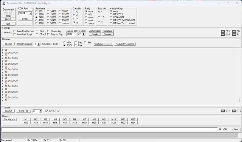Check the AutoStart Script box
Viewport: 242px width, 142px height.
pos(15,34)
